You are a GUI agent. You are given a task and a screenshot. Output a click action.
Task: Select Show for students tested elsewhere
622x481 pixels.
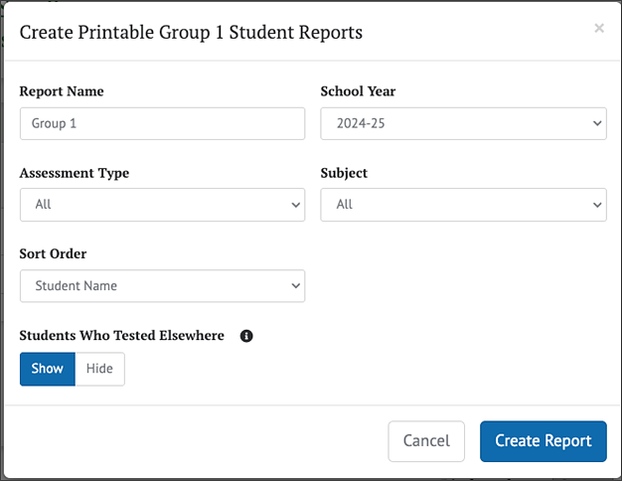pos(48,369)
